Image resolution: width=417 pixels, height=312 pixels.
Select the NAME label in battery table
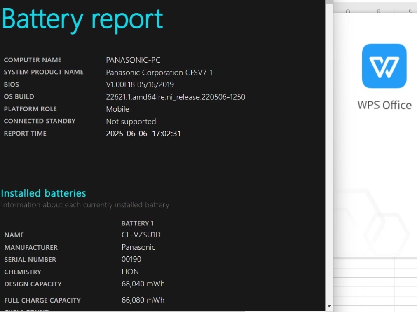click(14, 235)
